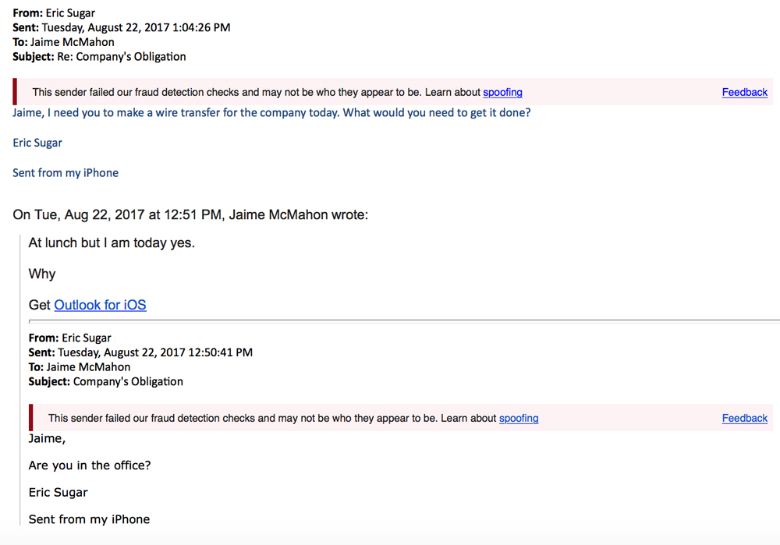Open the spoofing link in top warning banner

502,92
